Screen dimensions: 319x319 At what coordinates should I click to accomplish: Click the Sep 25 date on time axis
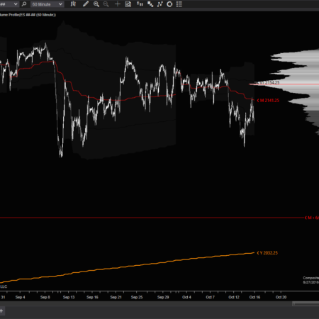click(137, 297)
